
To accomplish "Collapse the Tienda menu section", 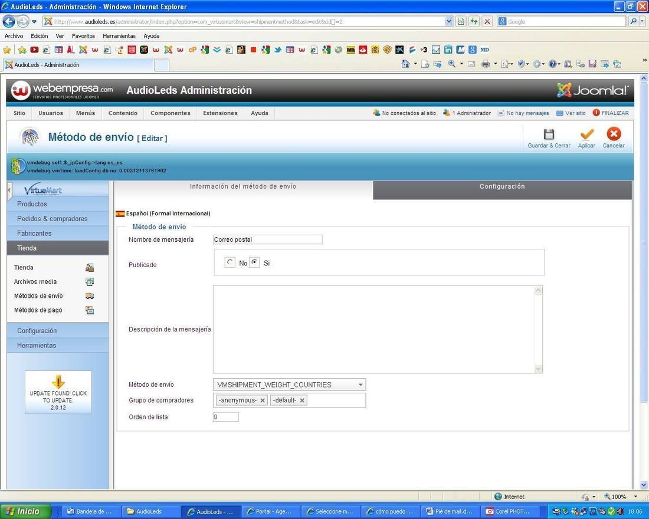I will [58, 248].
